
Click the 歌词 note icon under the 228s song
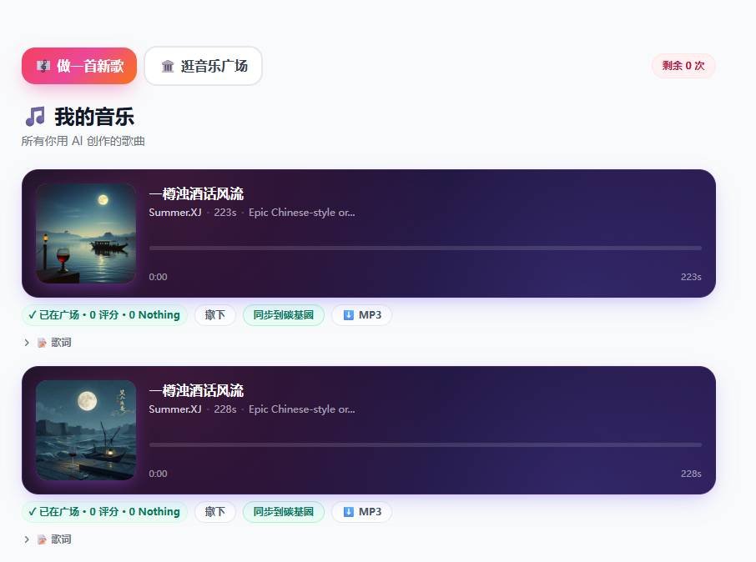click(42, 539)
